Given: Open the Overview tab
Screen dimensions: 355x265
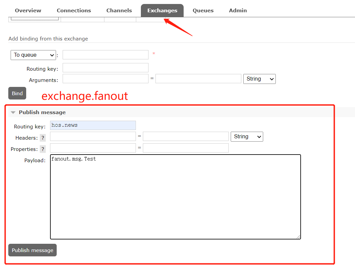Looking at the screenshot, I should coord(28,10).
